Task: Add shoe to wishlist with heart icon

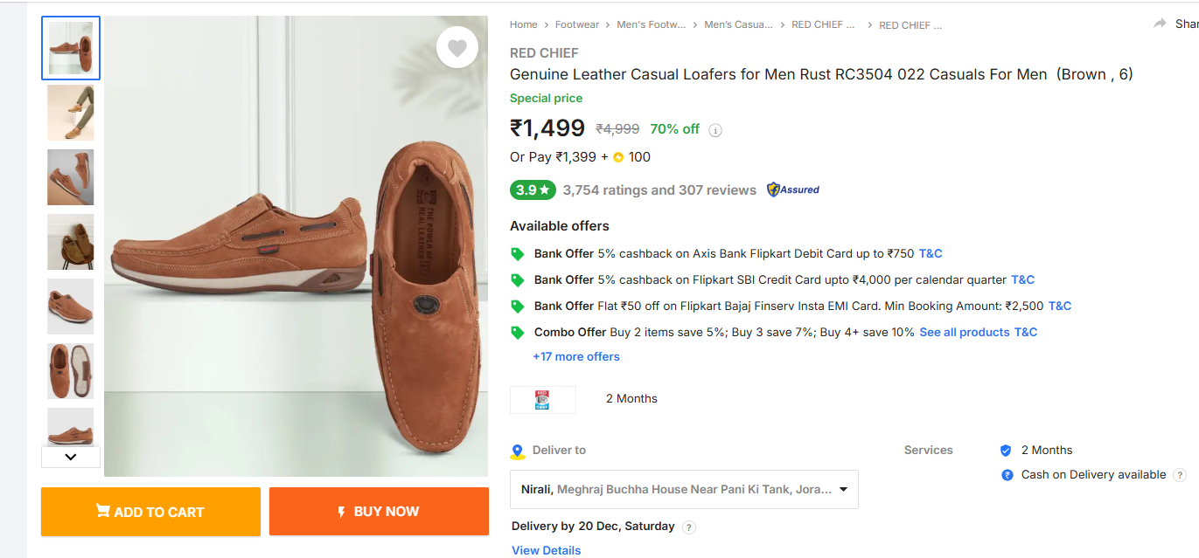Action: [x=457, y=48]
